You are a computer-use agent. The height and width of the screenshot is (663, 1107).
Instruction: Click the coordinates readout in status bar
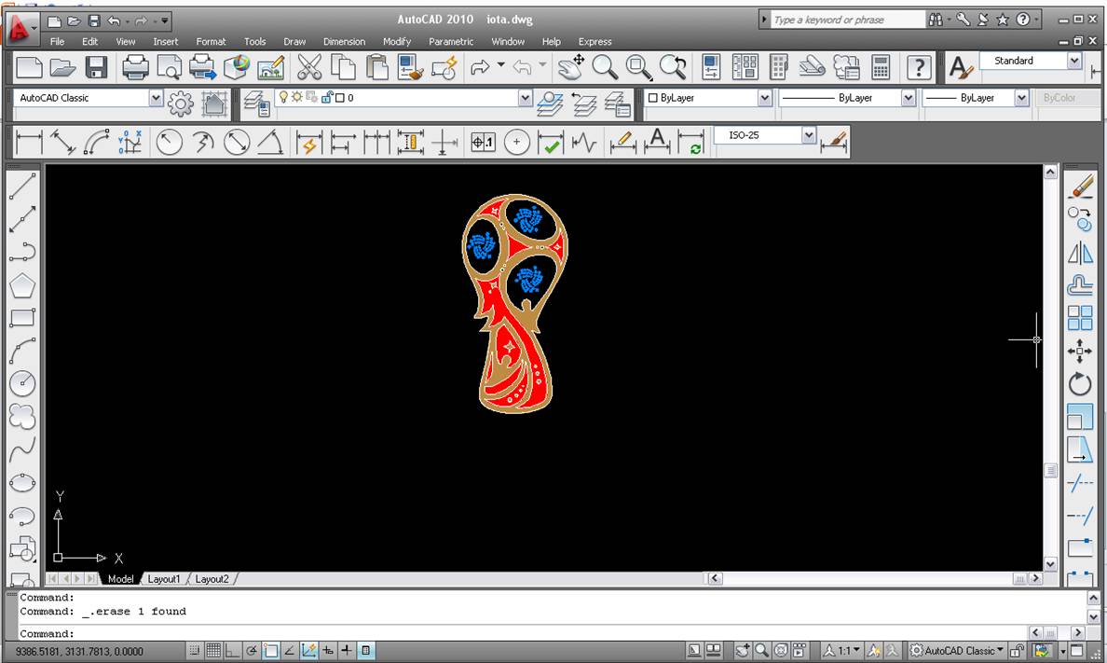point(80,652)
